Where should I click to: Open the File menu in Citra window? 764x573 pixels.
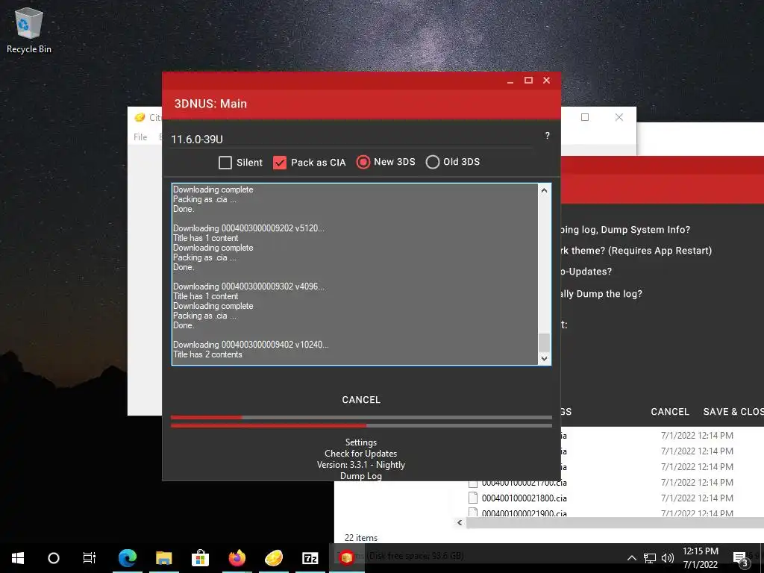tap(140, 137)
